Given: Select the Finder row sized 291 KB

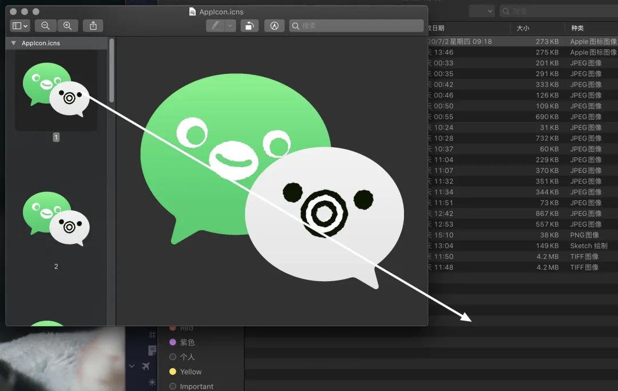Looking at the screenshot, I should point(523,74).
